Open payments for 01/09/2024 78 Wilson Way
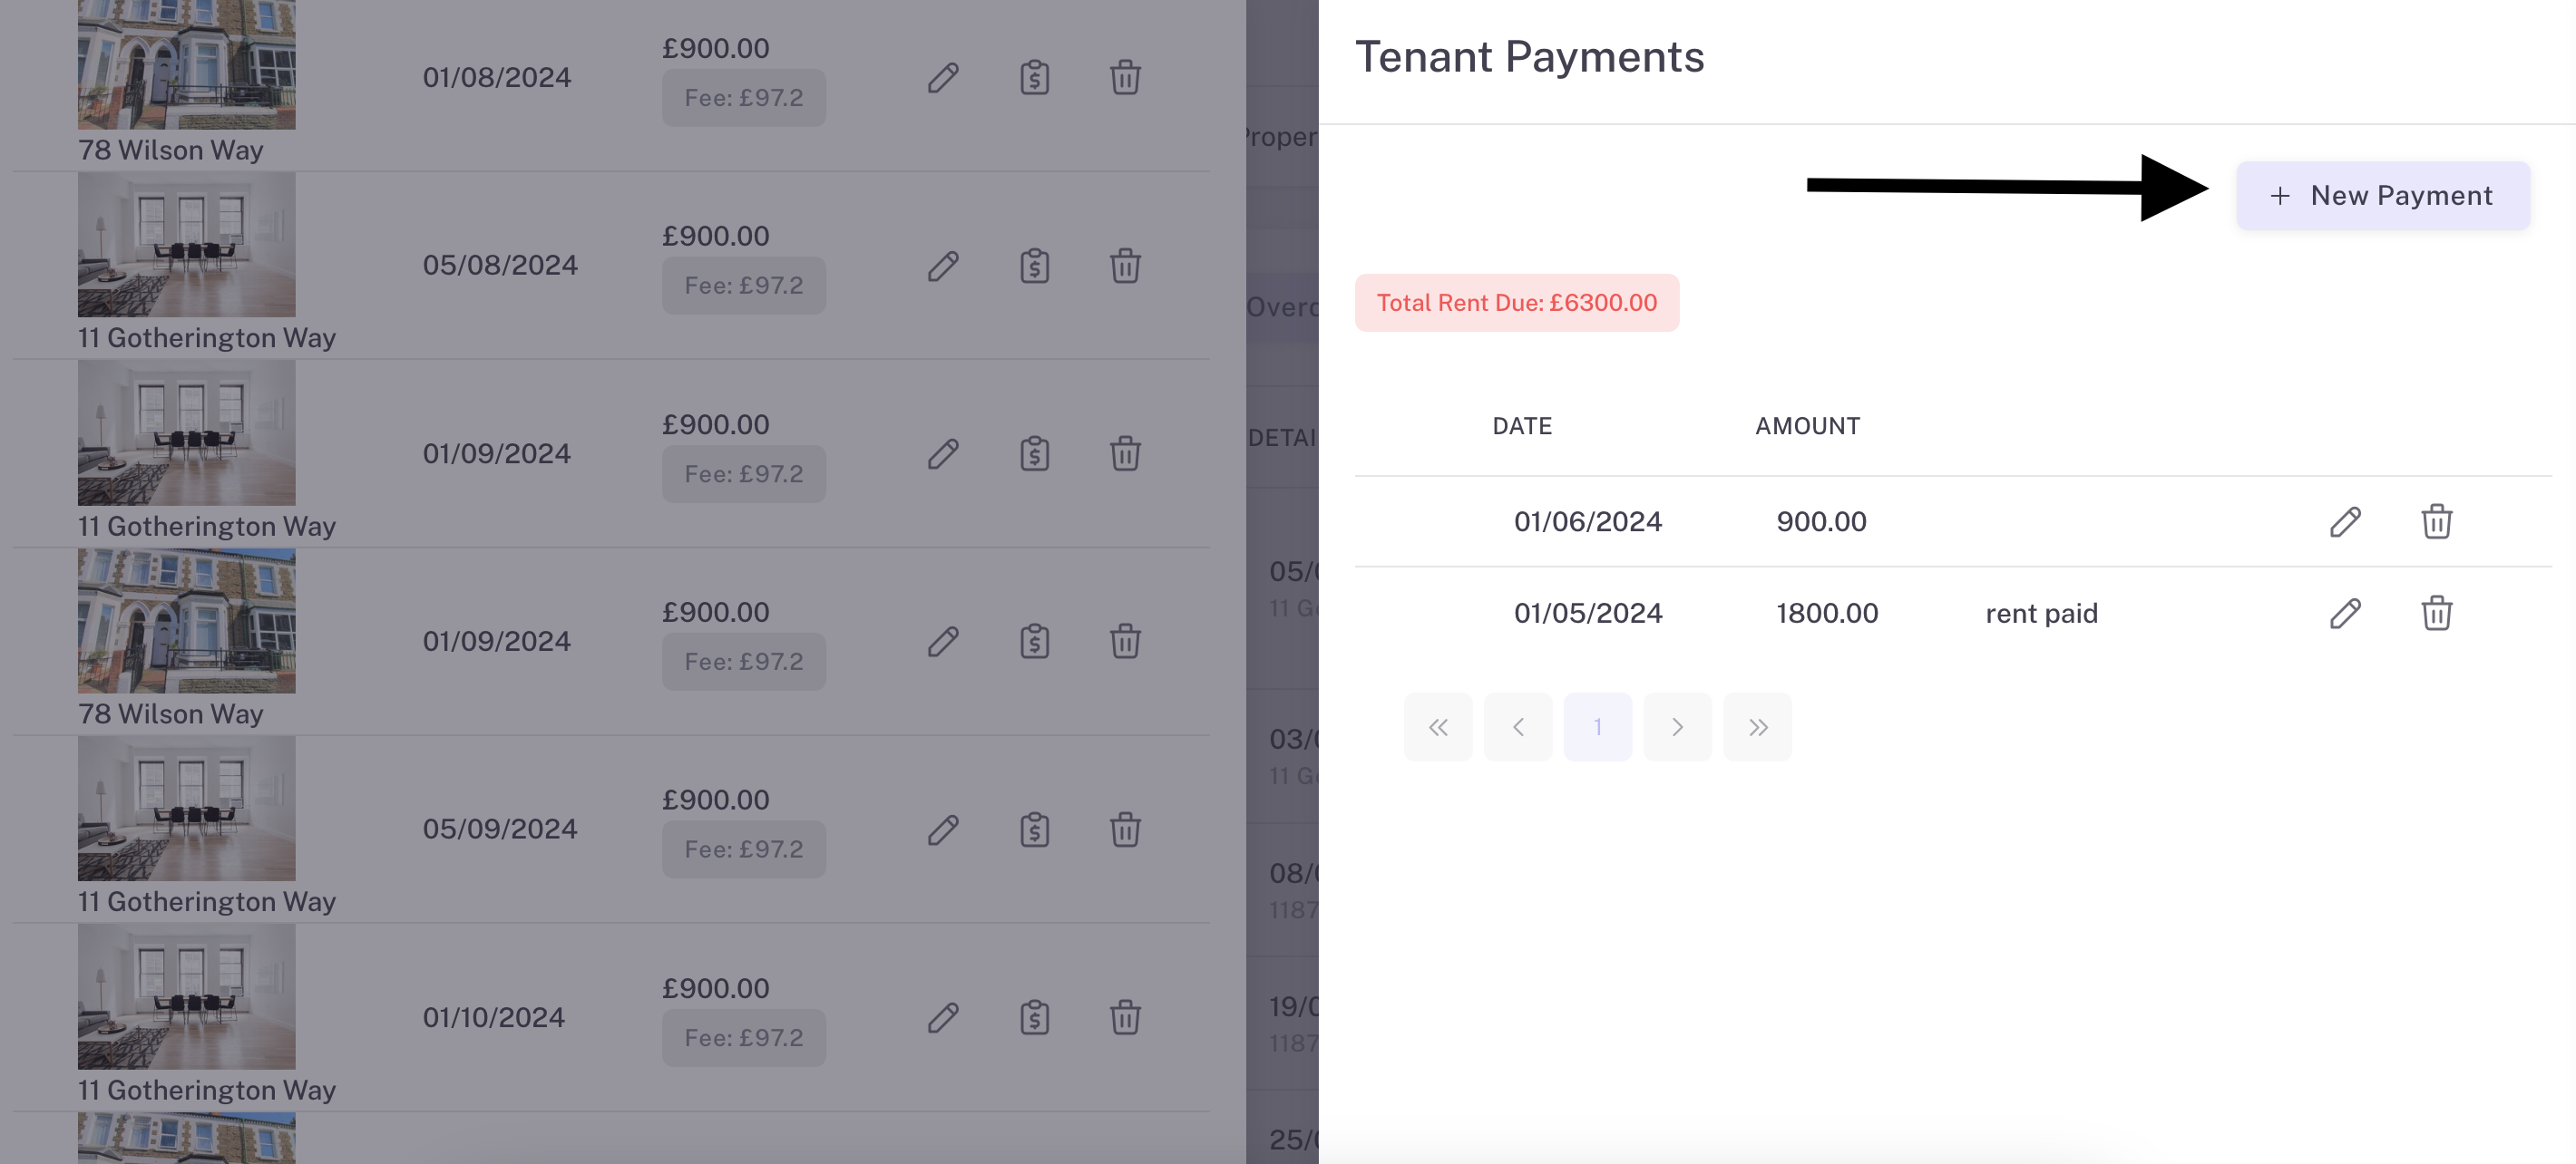The height and width of the screenshot is (1164, 2576). tap(1034, 642)
